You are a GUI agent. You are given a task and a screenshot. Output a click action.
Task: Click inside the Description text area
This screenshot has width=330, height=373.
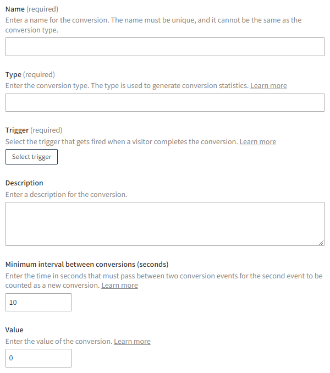click(x=164, y=223)
